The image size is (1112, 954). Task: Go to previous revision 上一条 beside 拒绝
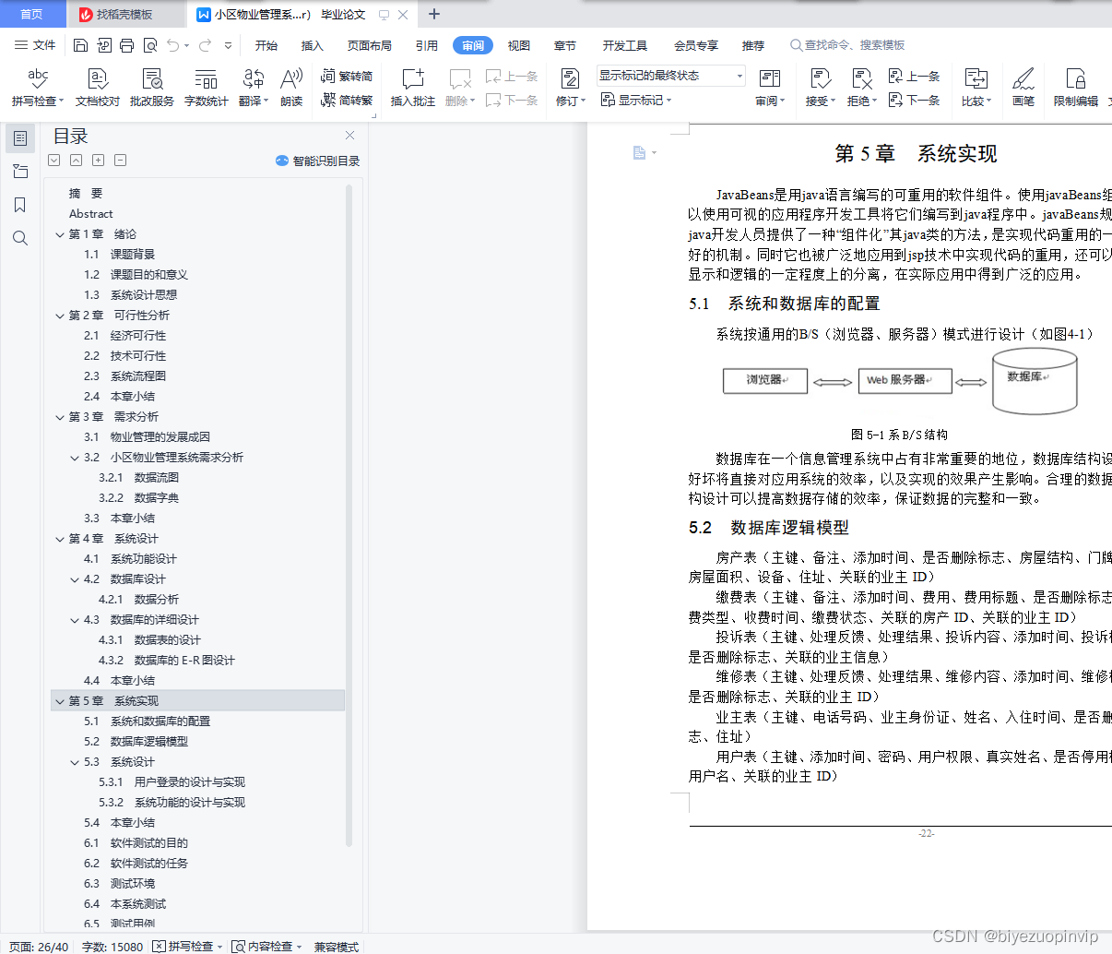pyautogui.click(x=914, y=76)
